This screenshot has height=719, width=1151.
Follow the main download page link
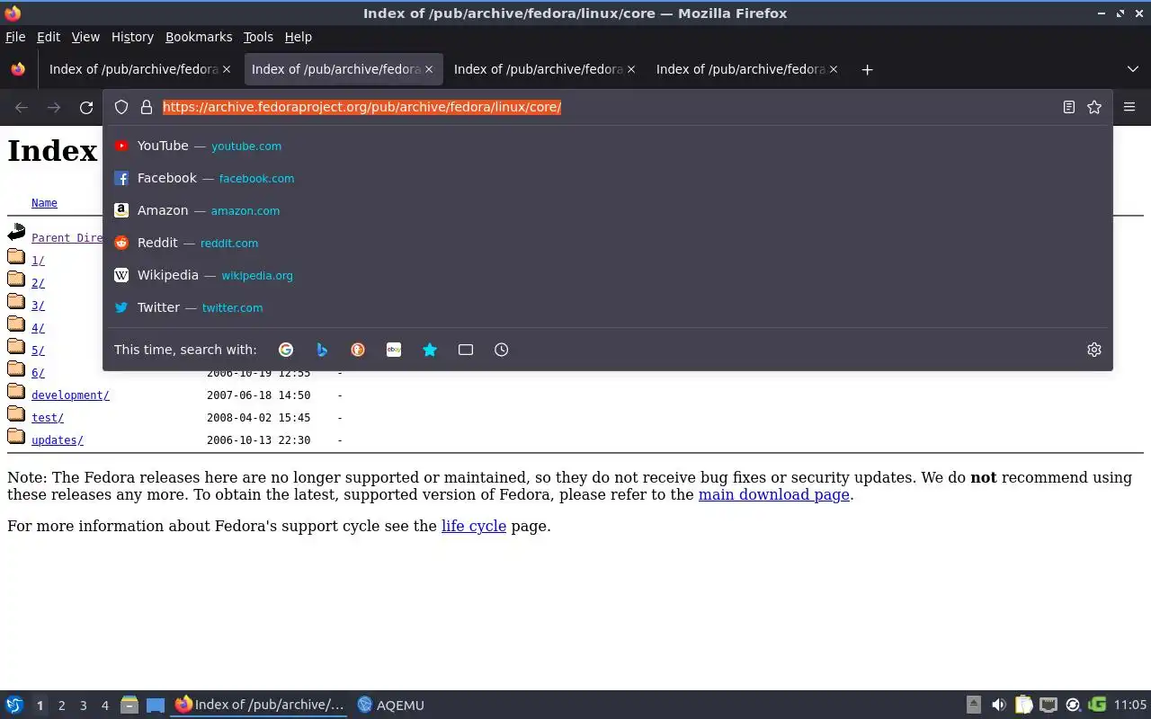click(x=774, y=494)
